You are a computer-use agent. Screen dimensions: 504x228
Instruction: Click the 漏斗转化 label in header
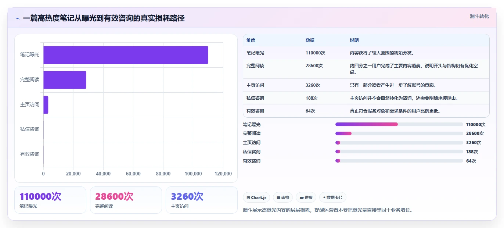(x=479, y=16)
